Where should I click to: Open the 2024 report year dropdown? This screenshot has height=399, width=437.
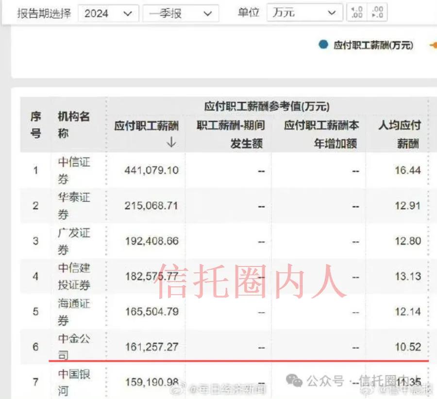click(108, 13)
